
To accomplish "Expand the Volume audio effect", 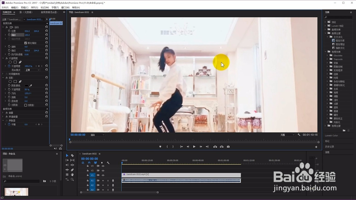I will [3, 113].
